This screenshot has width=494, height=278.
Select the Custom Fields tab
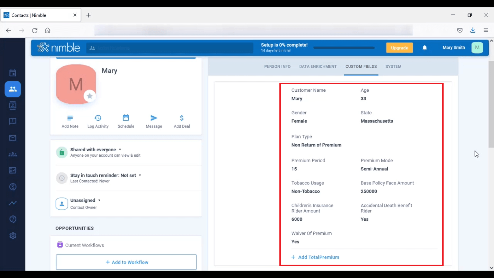[361, 66]
